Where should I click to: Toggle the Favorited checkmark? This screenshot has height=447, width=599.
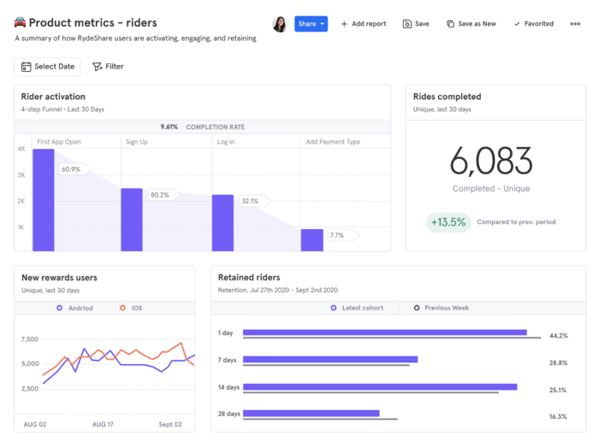517,24
